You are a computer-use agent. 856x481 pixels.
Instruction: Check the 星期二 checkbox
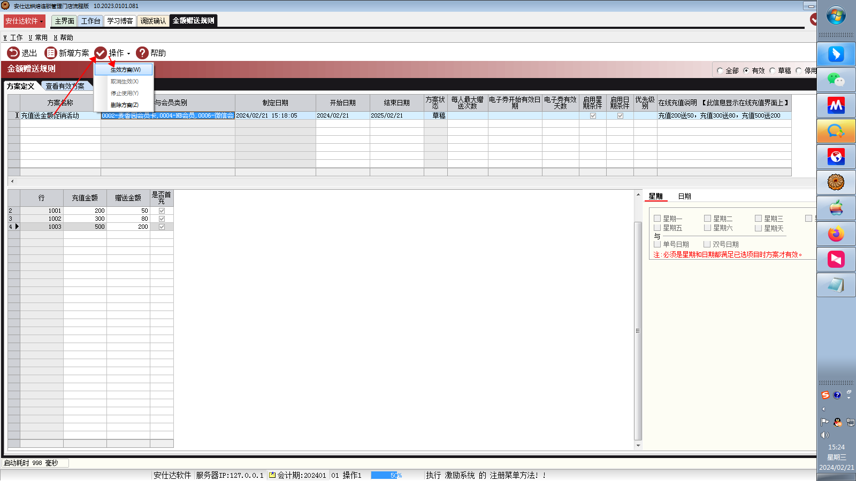(708, 218)
